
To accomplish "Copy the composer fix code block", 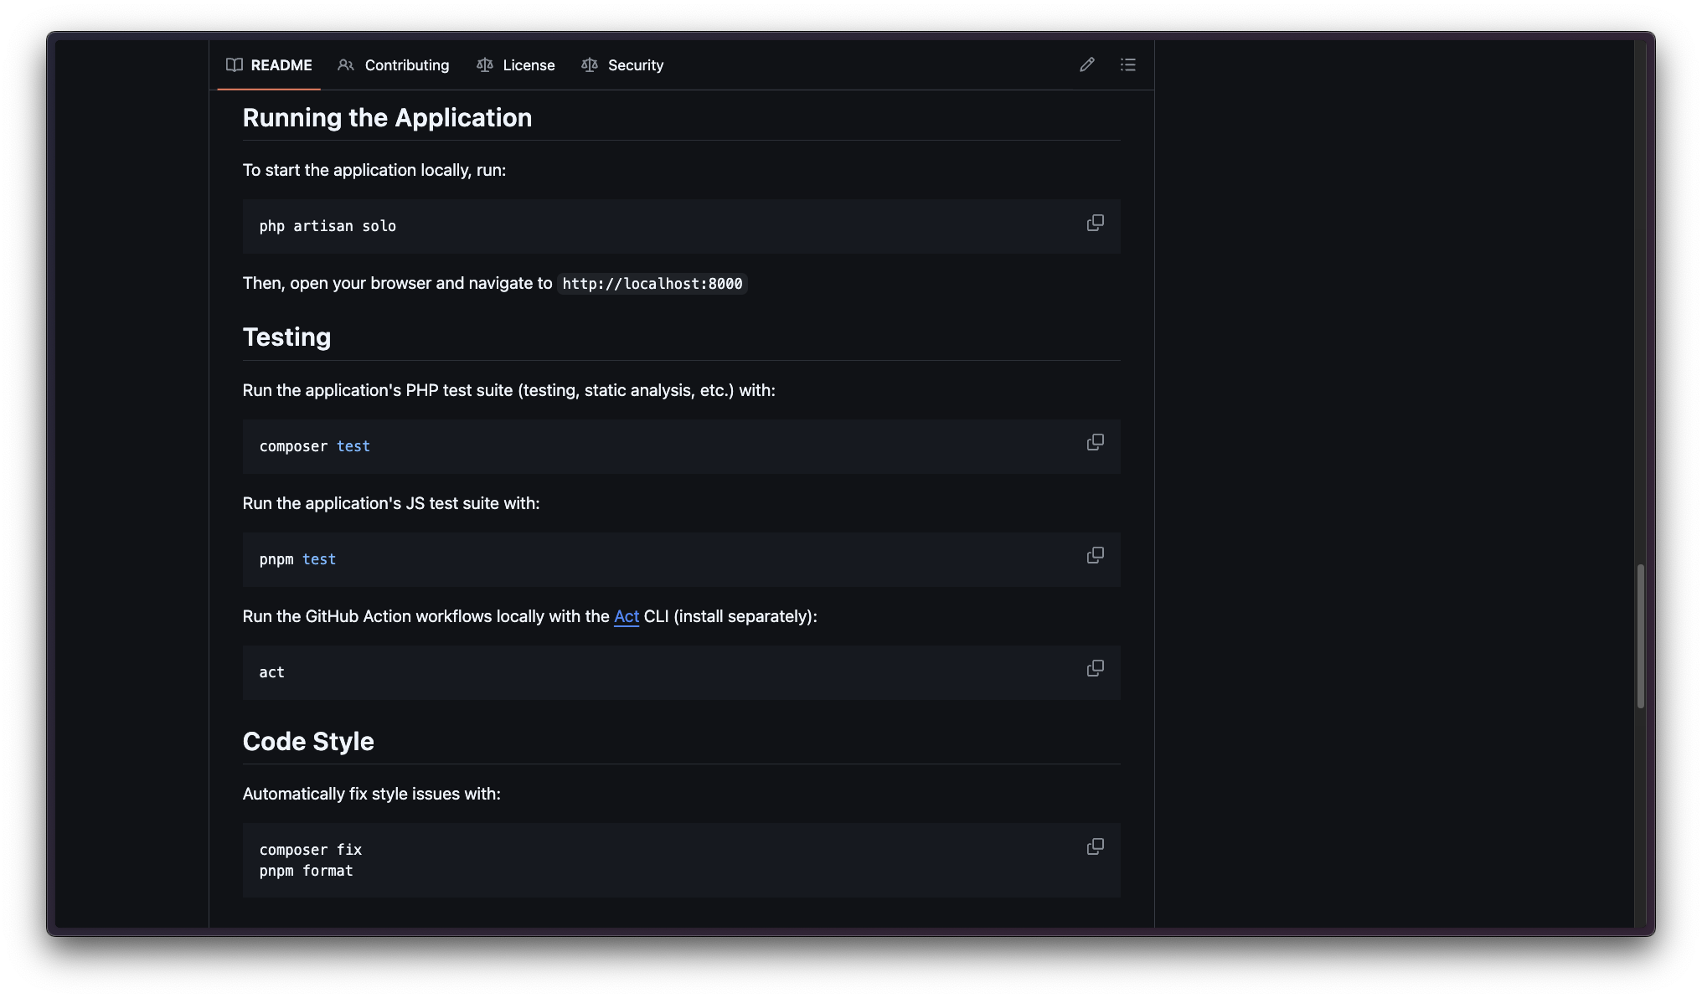I will pyautogui.click(x=1095, y=846).
